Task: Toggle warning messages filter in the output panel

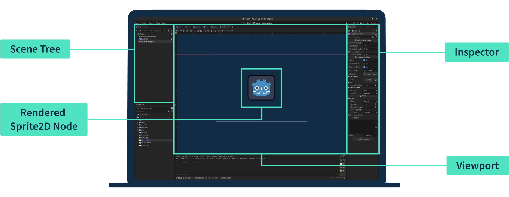Action: pos(343,171)
